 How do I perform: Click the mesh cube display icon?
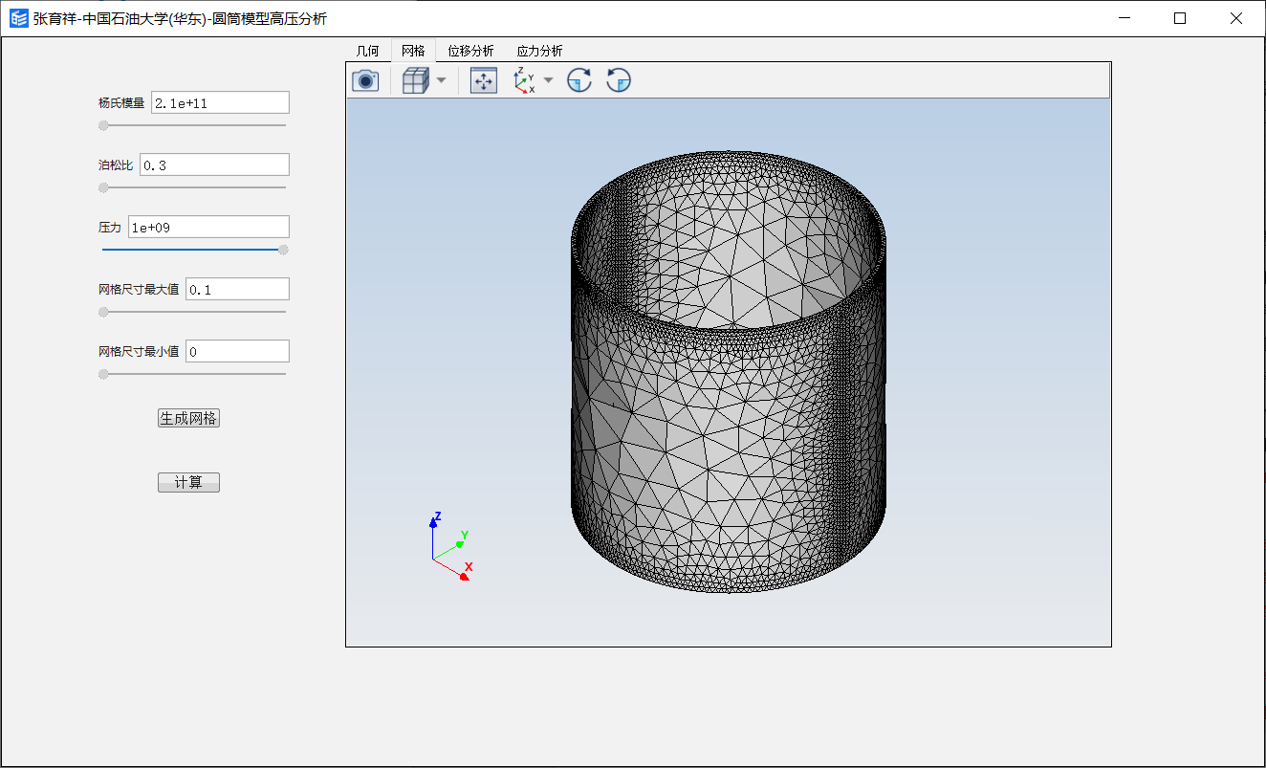[x=414, y=81]
